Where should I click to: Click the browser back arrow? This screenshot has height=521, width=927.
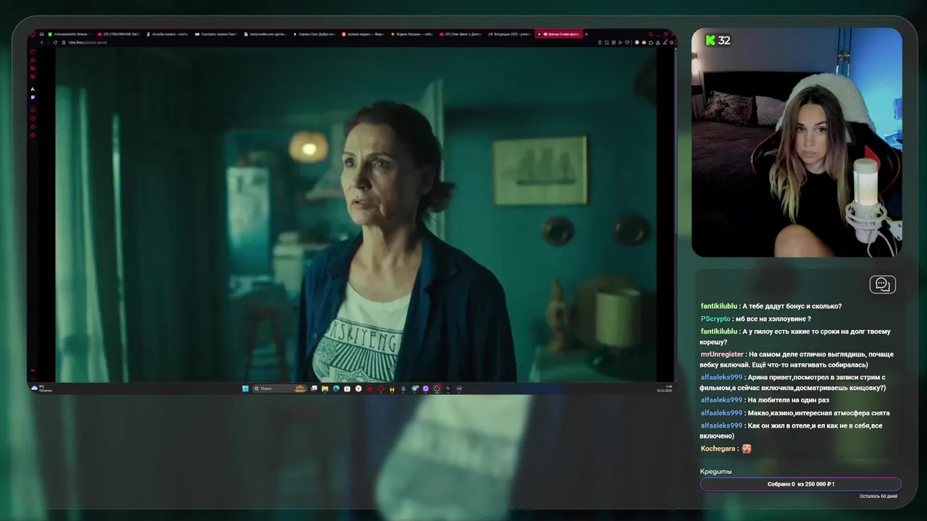click(41, 43)
